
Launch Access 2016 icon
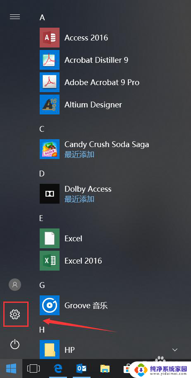(x=50, y=38)
